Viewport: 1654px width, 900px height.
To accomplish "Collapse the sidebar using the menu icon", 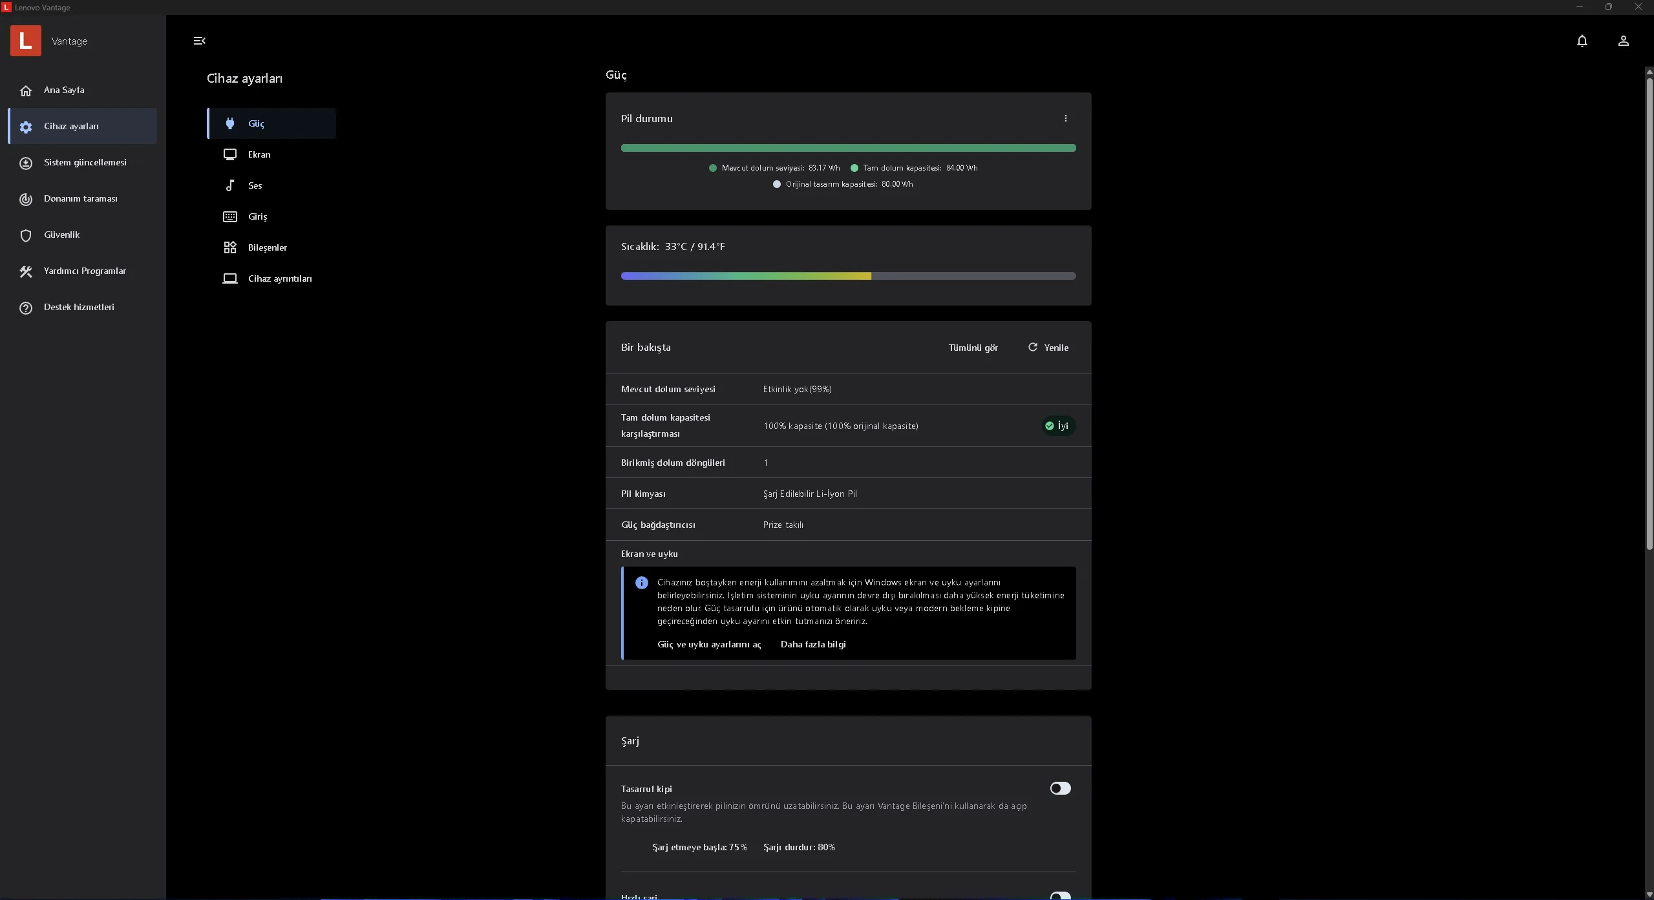I will 199,41.
